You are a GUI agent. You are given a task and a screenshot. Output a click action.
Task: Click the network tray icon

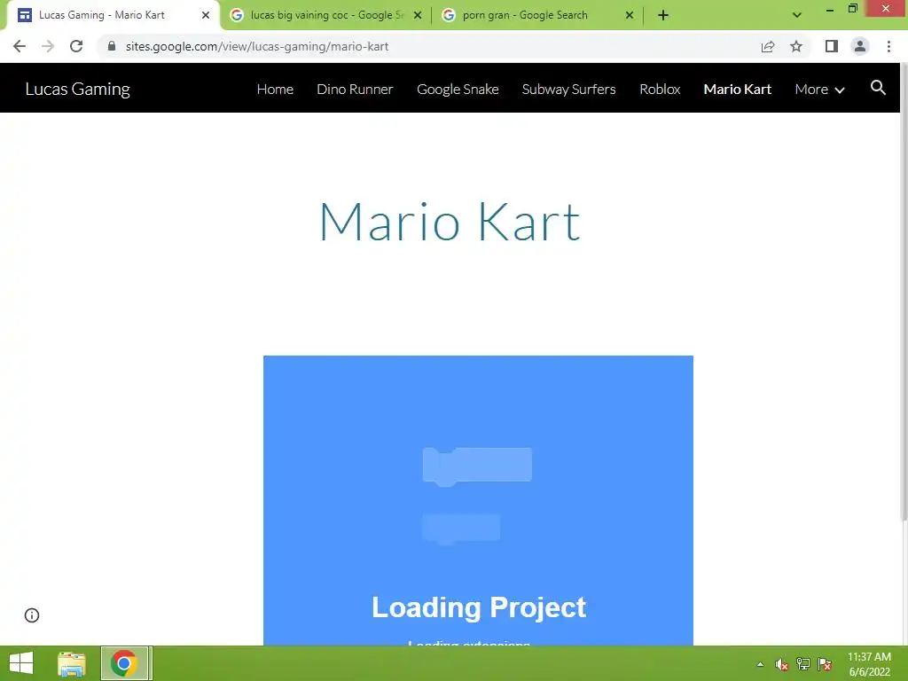tap(803, 664)
